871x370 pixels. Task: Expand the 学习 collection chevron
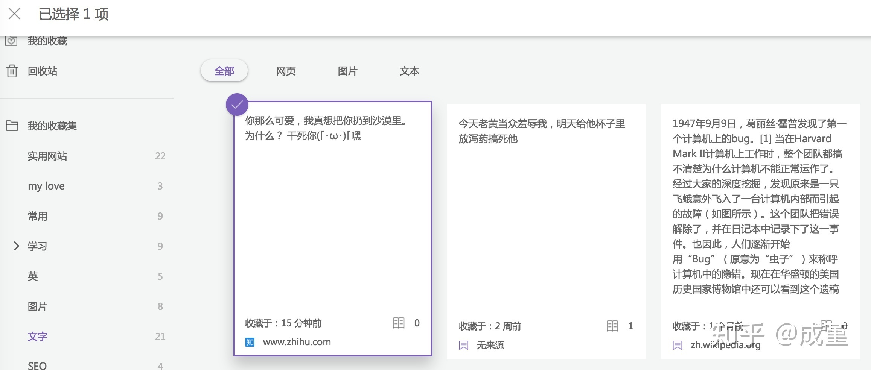tap(16, 246)
